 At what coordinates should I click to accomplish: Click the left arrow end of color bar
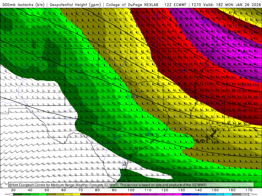pos(9,194)
